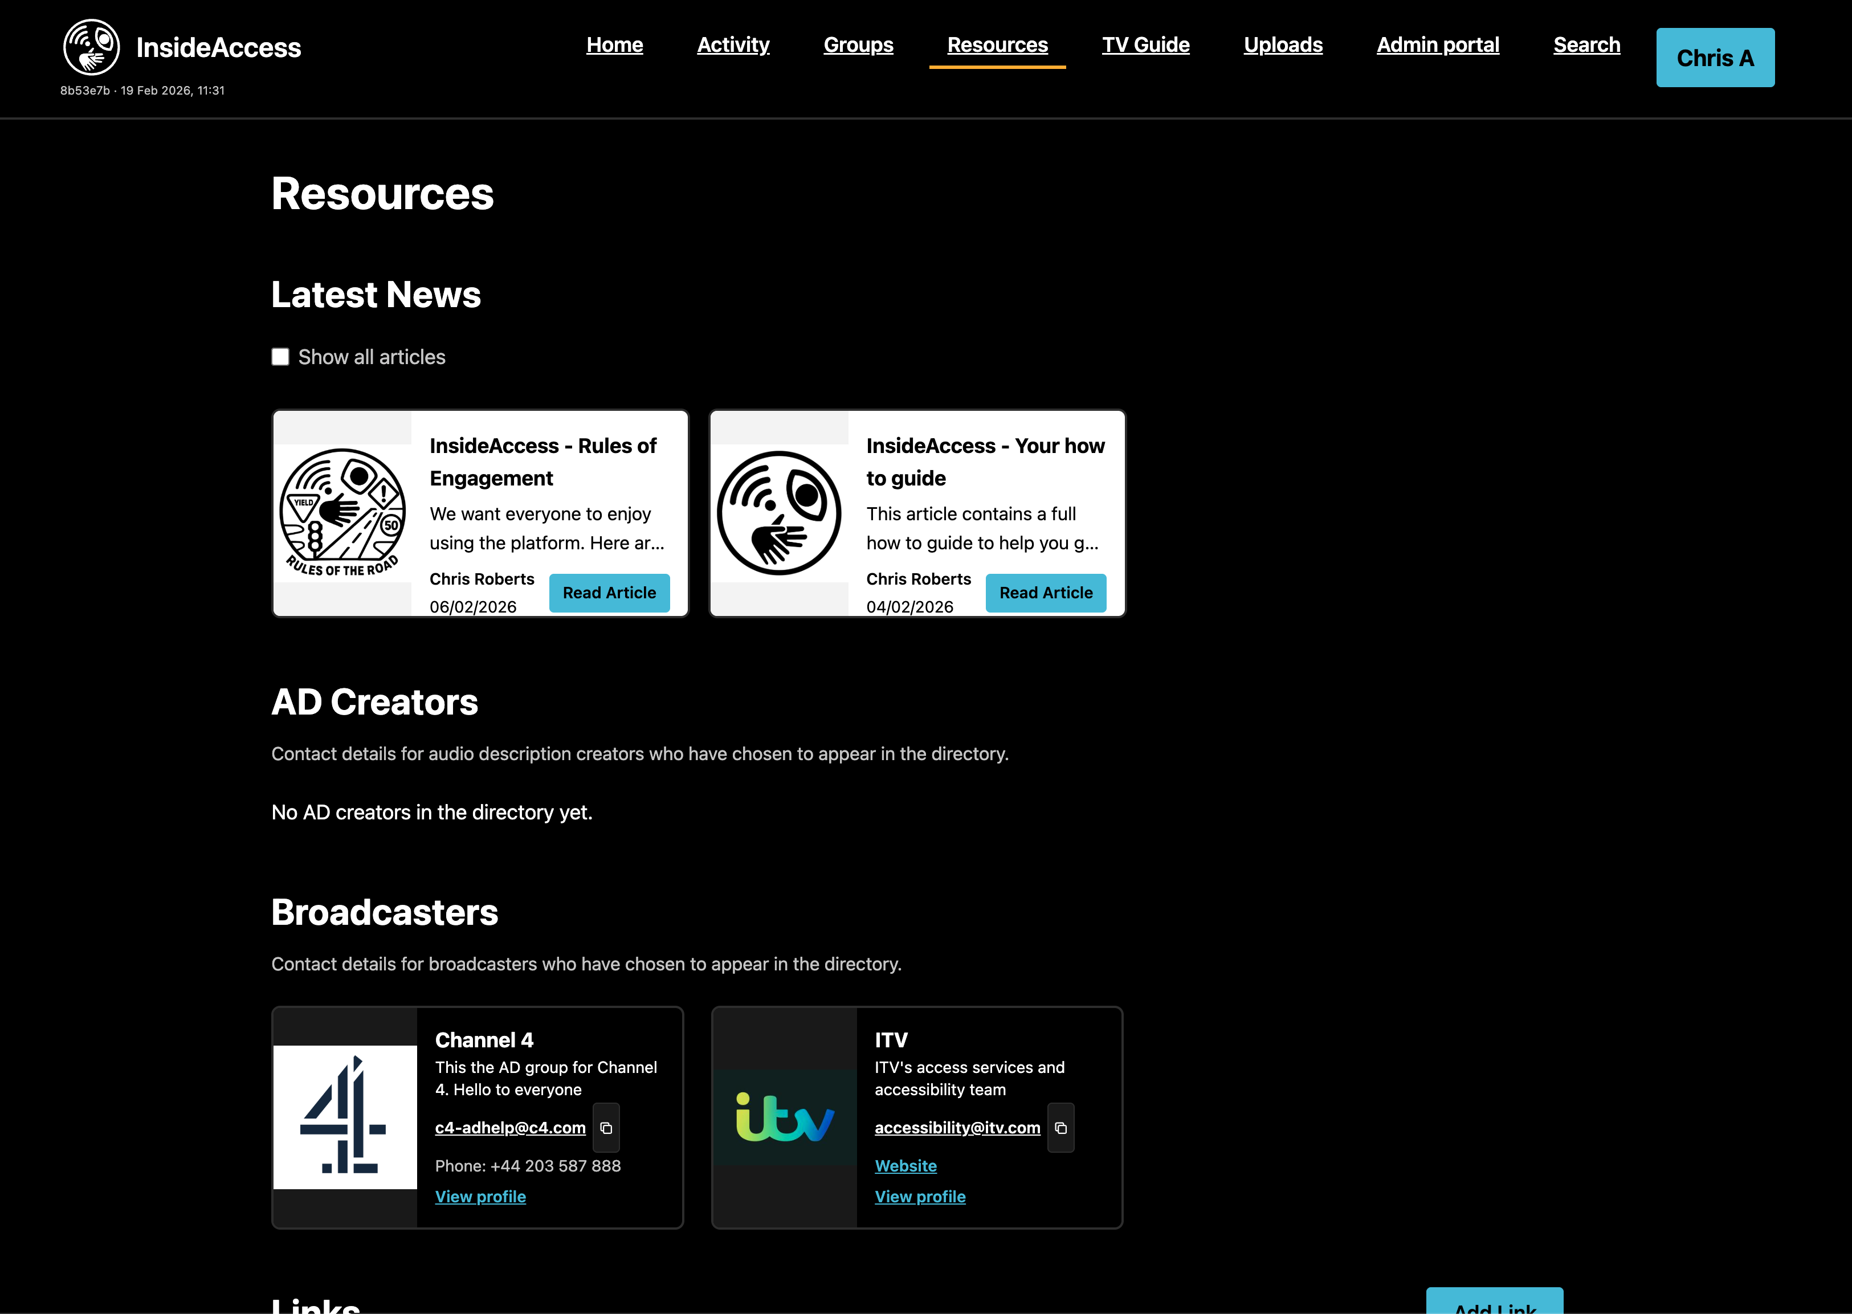This screenshot has height=1314, width=1852.
Task: Copy the Channel 4 email address
Action: tap(606, 1127)
